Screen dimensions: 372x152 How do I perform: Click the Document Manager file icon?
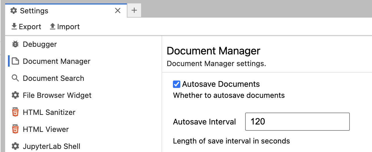[15, 61]
